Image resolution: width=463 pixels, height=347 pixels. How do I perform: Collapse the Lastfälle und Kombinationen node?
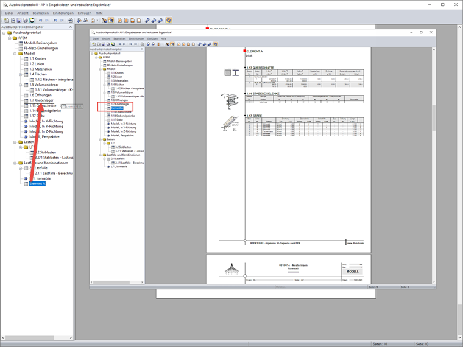point(15,163)
